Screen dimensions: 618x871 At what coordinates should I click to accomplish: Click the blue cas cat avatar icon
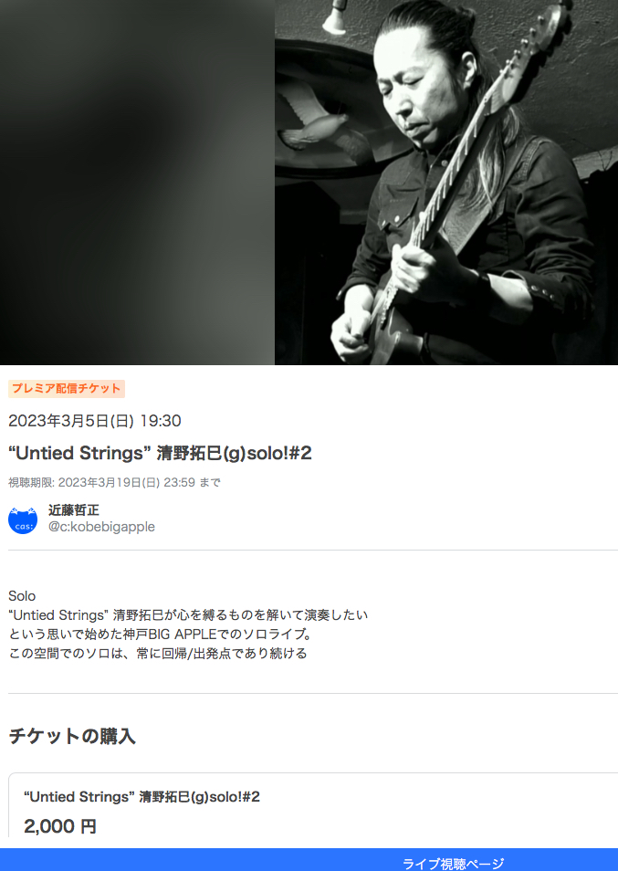pyautogui.click(x=23, y=520)
